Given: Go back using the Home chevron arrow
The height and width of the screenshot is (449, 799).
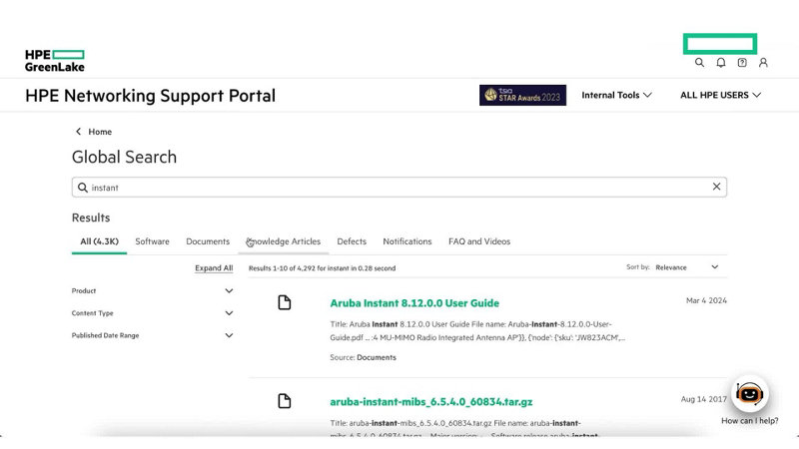Looking at the screenshot, I should pos(79,132).
